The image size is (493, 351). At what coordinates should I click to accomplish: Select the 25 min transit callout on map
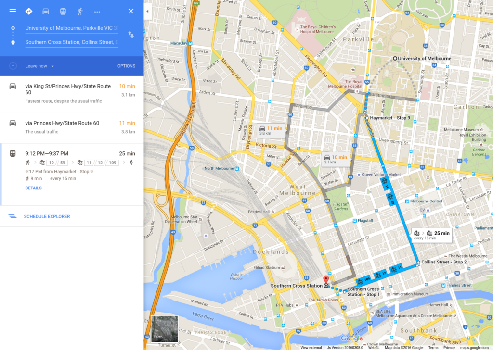(432, 235)
